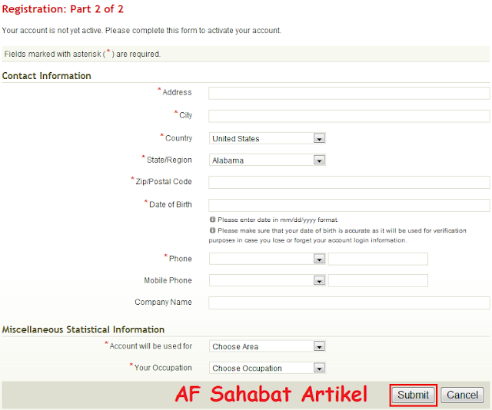This screenshot has width=492, height=410.
Task: Open the Choose Occupation dropdown
Action: pos(268,368)
